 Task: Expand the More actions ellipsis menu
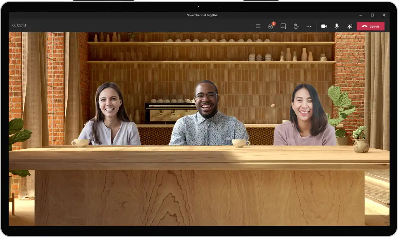coord(309,26)
